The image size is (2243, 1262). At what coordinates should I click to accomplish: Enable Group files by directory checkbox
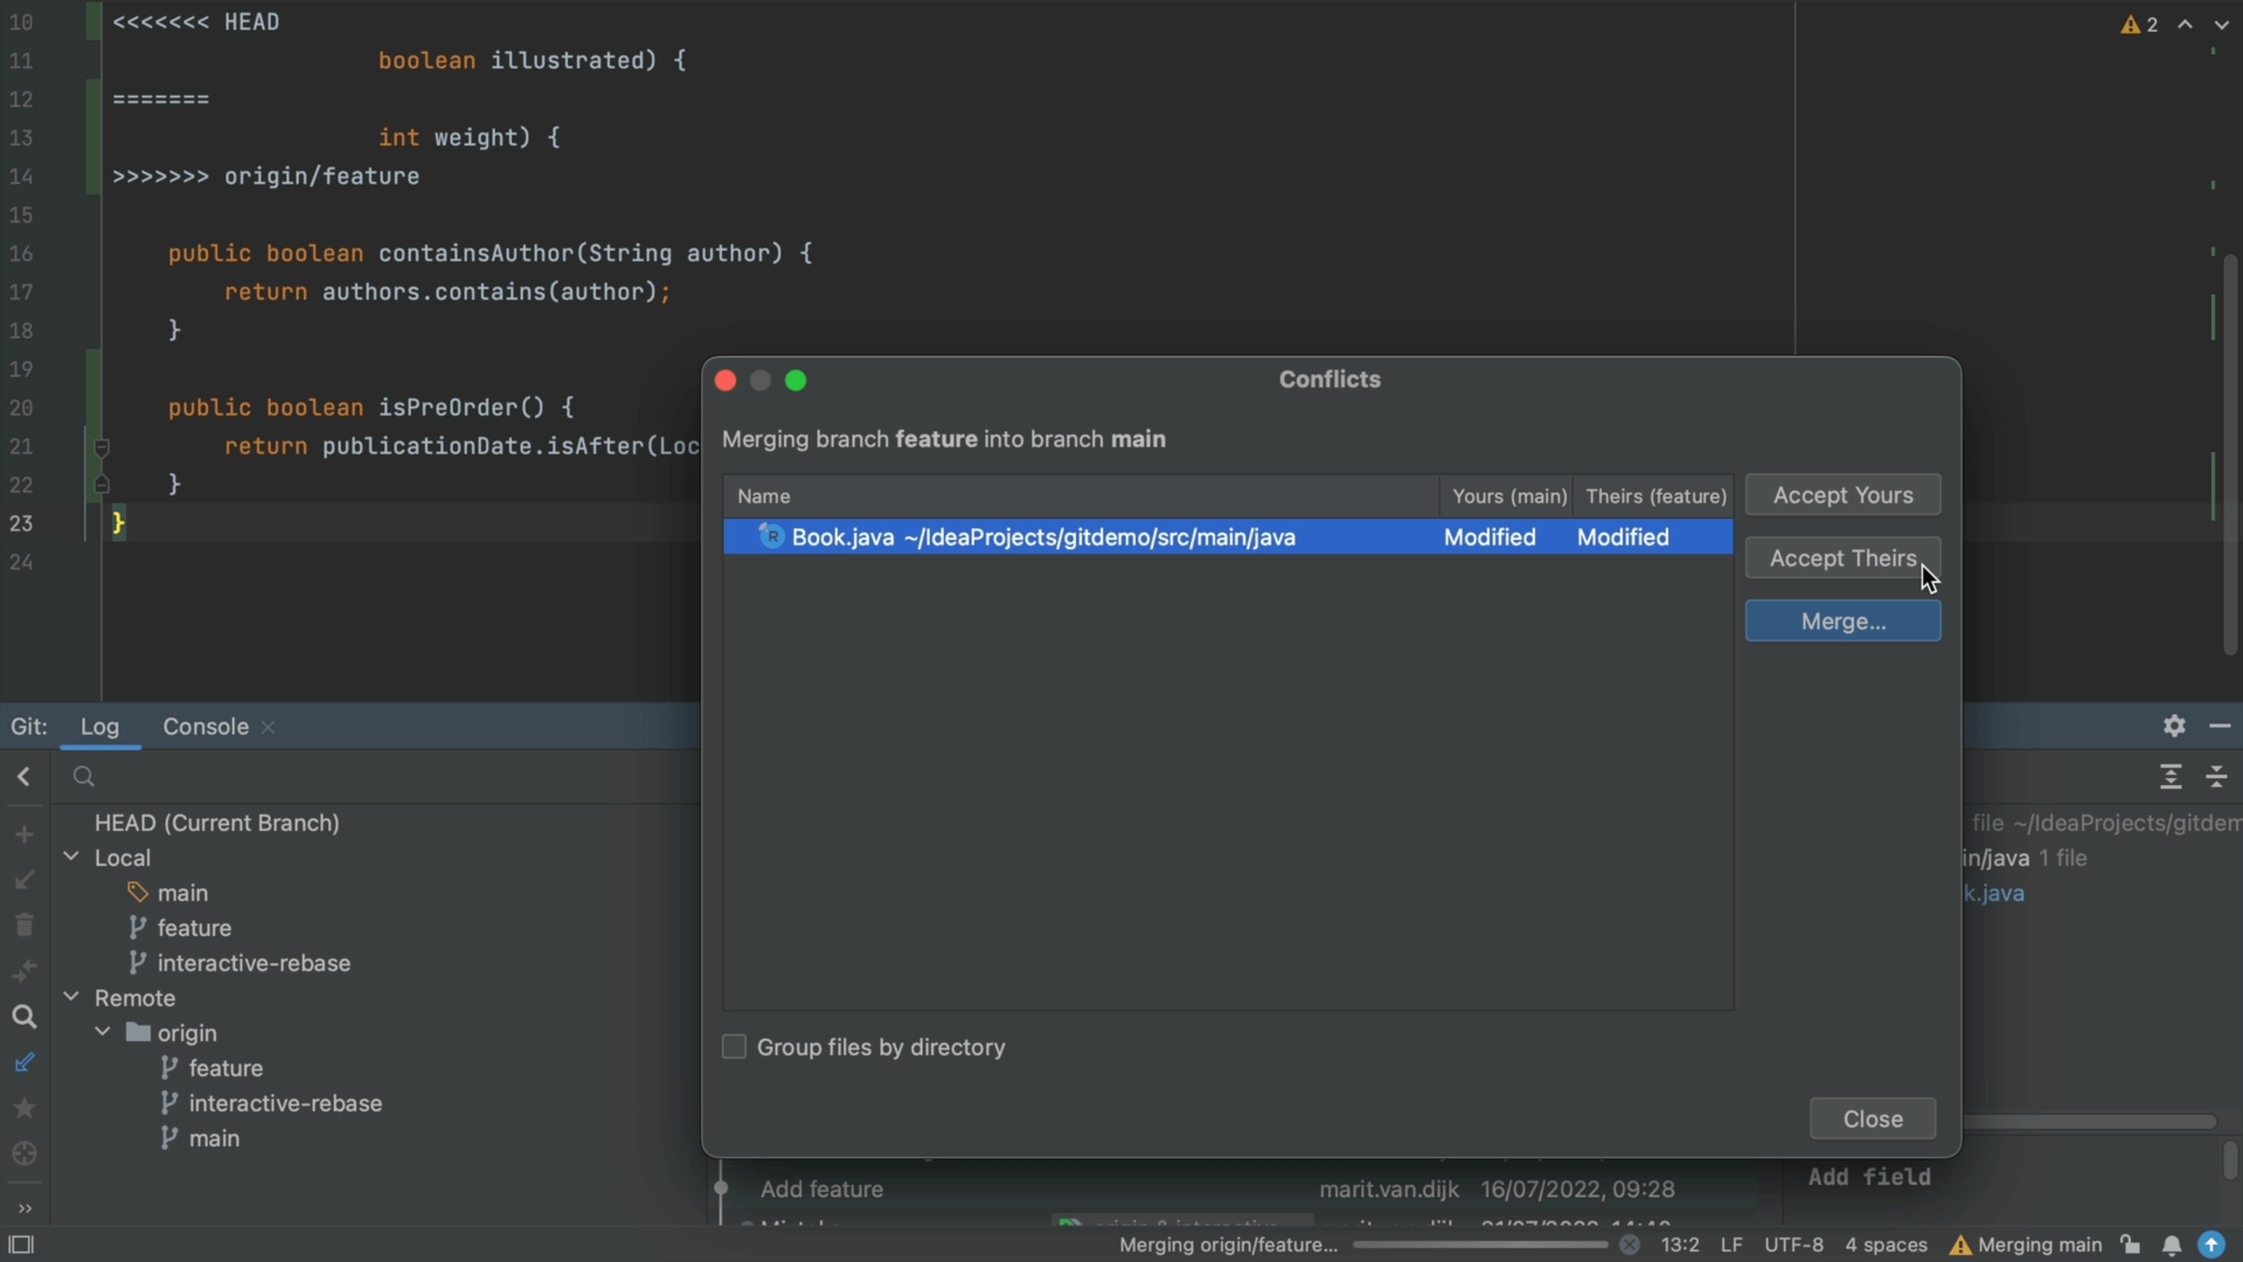734,1046
